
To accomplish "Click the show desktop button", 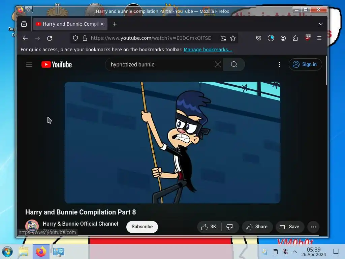I will 336,252.
